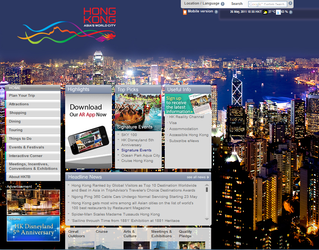Open world's 100 best restaurants news item

pos(133,205)
